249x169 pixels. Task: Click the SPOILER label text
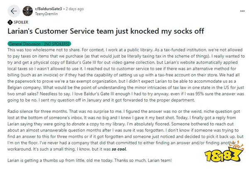21,22
